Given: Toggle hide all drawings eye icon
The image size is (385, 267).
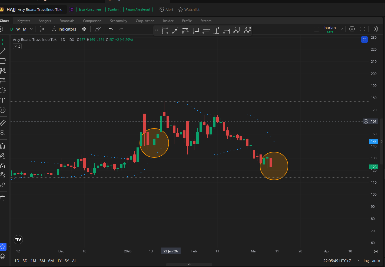Looking at the screenshot, I should 2,175.
